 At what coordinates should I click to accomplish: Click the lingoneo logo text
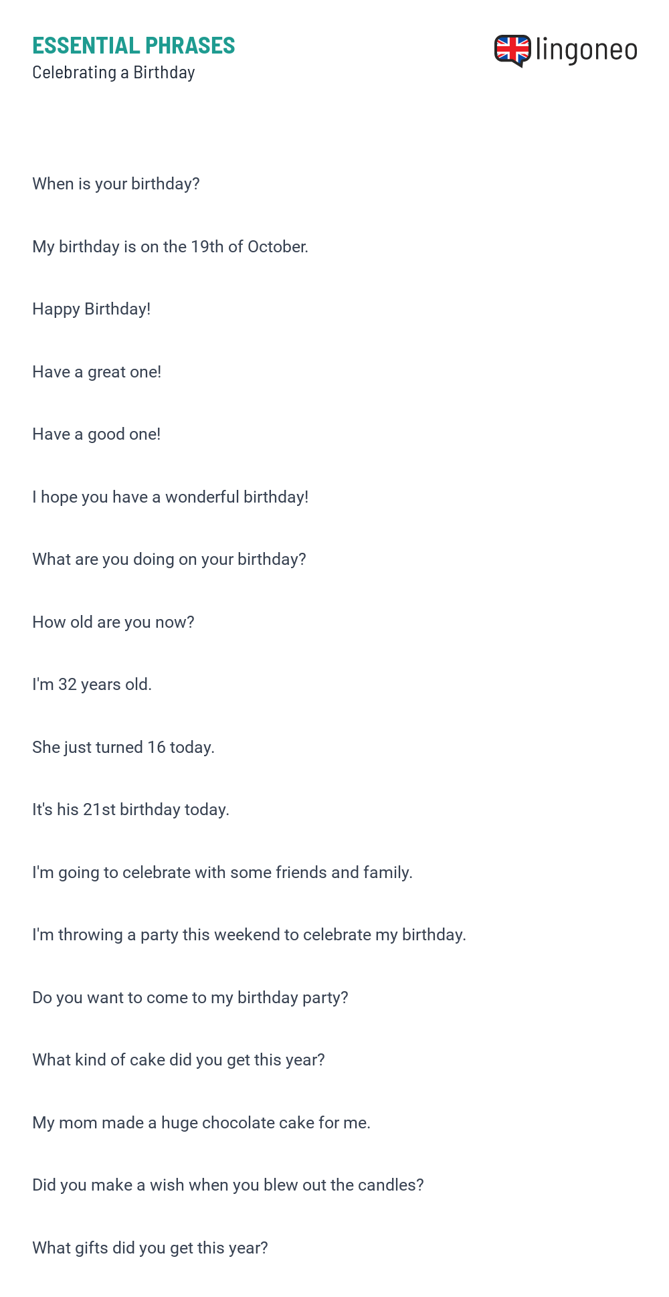(x=587, y=50)
